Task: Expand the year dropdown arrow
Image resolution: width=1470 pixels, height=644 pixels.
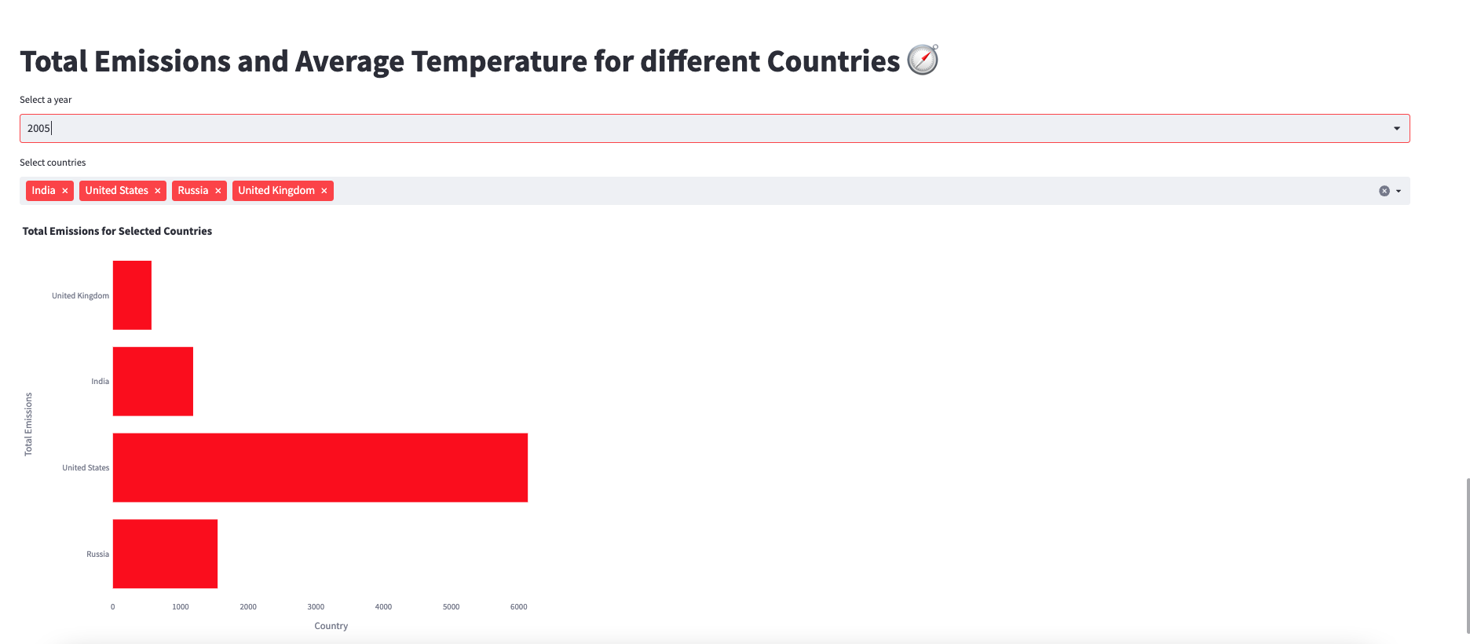Action: (1397, 129)
